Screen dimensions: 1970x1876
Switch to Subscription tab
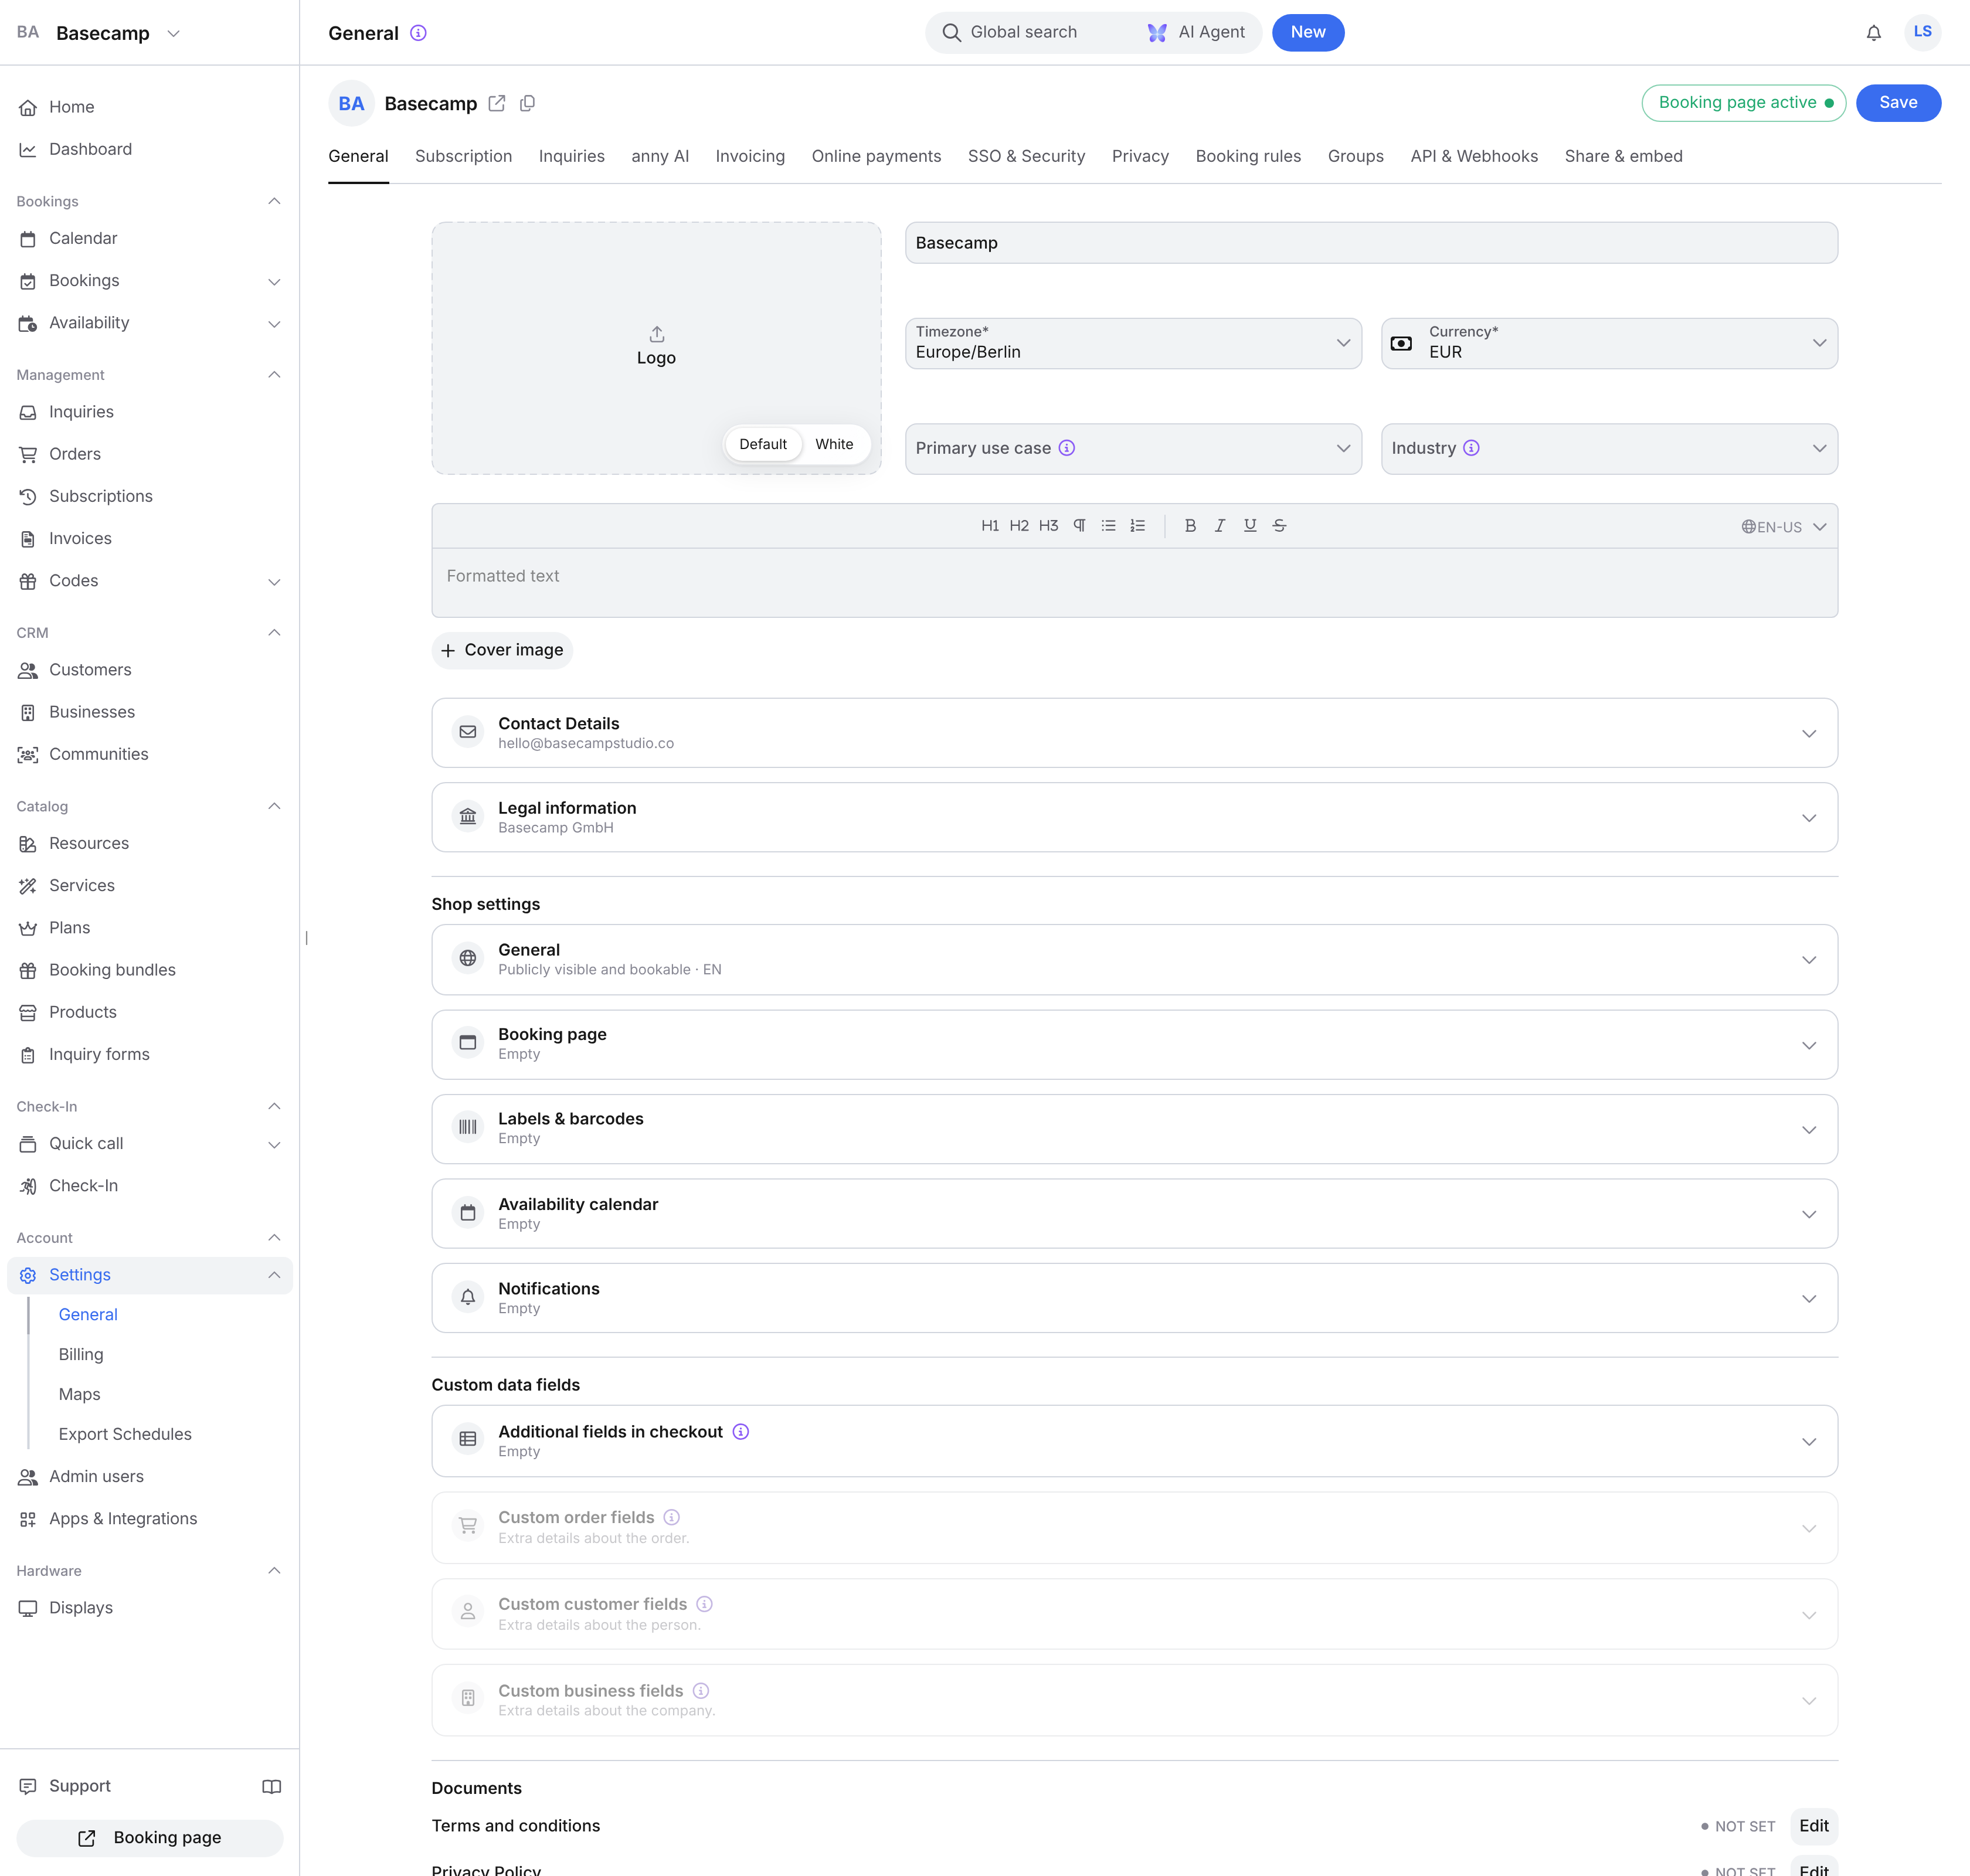pos(463,156)
